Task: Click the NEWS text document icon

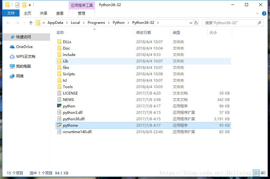Action: [x=59, y=99]
